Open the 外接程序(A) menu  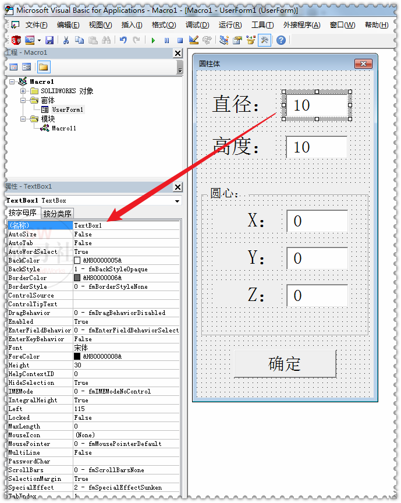(x=301, y=25)
